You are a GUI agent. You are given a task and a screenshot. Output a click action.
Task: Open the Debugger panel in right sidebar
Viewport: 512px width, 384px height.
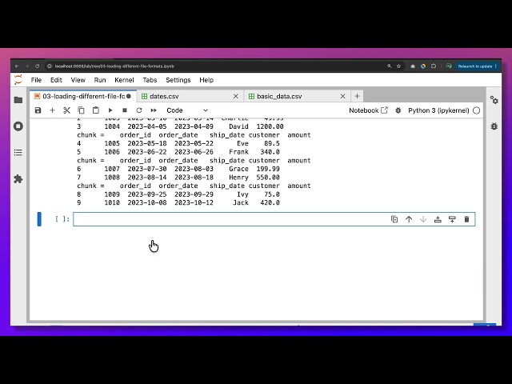(x=494, y=126)
